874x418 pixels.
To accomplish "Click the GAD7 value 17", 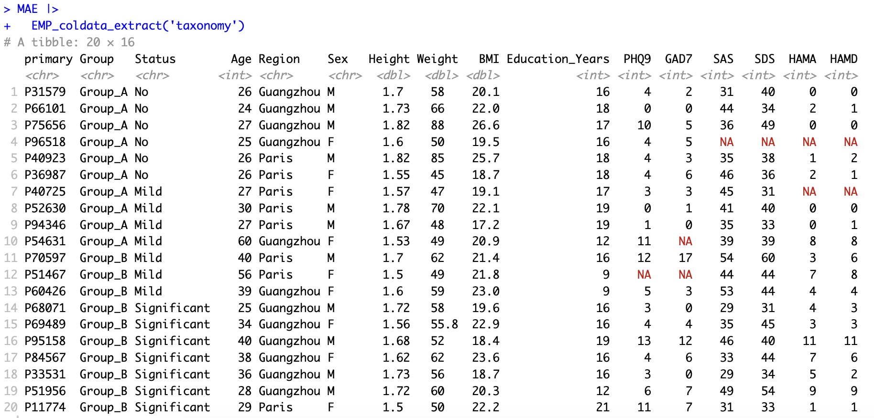I will tap(685, 258).
